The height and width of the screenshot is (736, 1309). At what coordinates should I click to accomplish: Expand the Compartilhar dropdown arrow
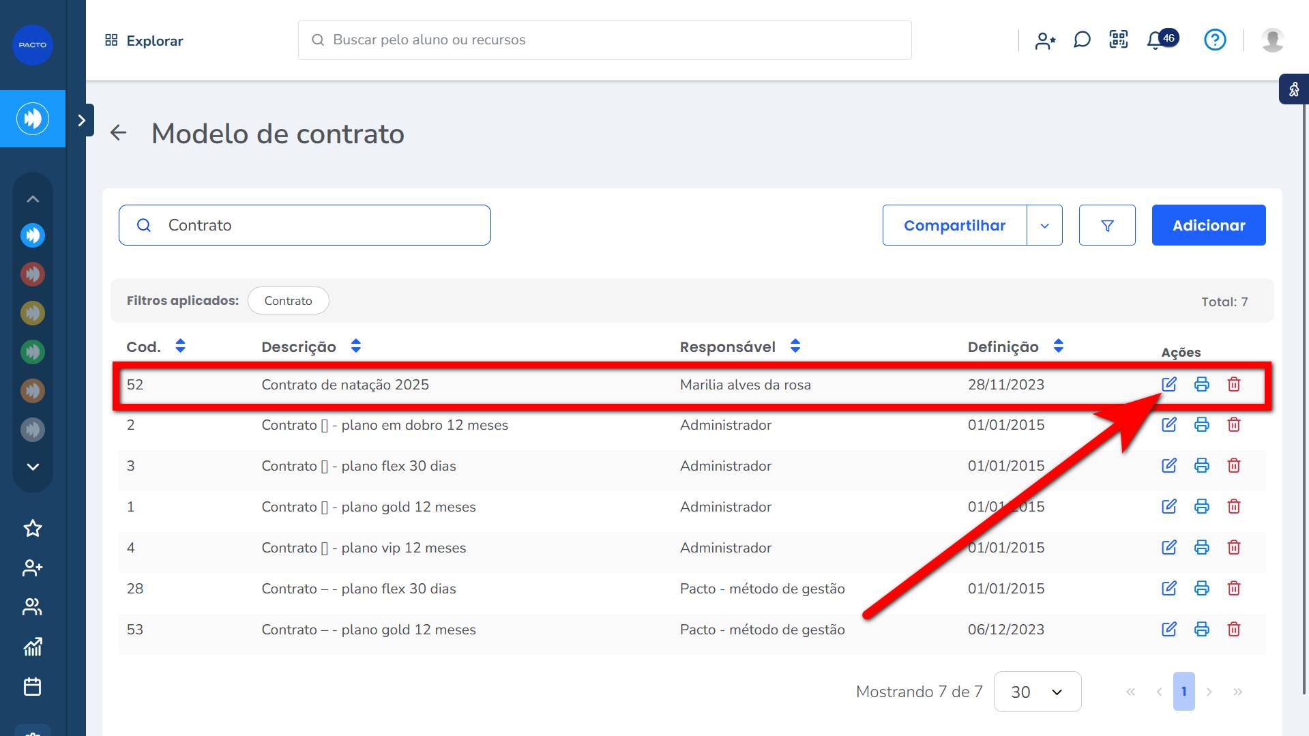(1044, 225)
